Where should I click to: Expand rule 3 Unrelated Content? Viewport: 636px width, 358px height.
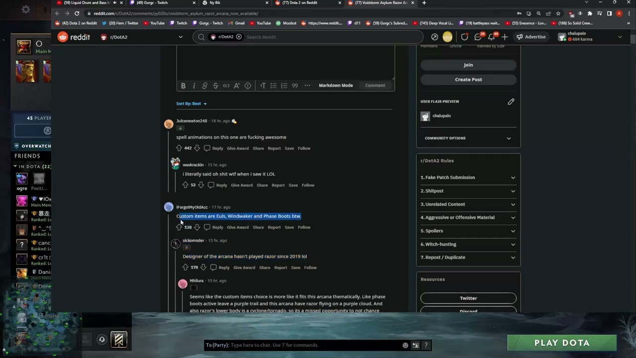coord(468,204)
